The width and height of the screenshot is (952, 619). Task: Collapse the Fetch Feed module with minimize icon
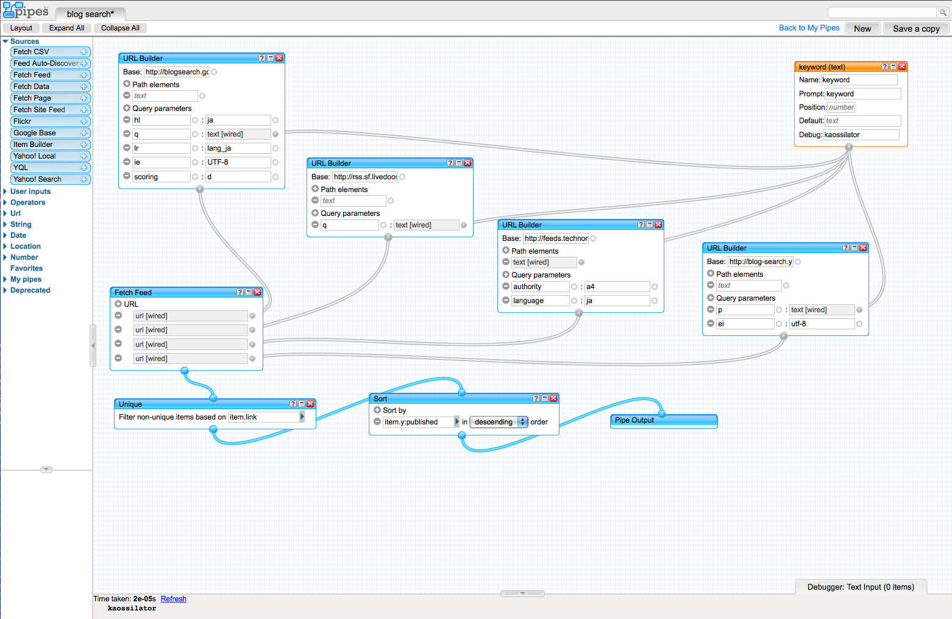click(x=249, y=292)
